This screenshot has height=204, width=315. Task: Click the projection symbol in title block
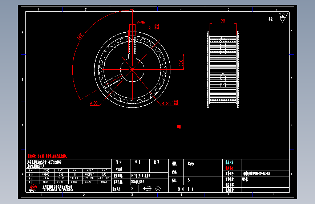coord(152,189)
